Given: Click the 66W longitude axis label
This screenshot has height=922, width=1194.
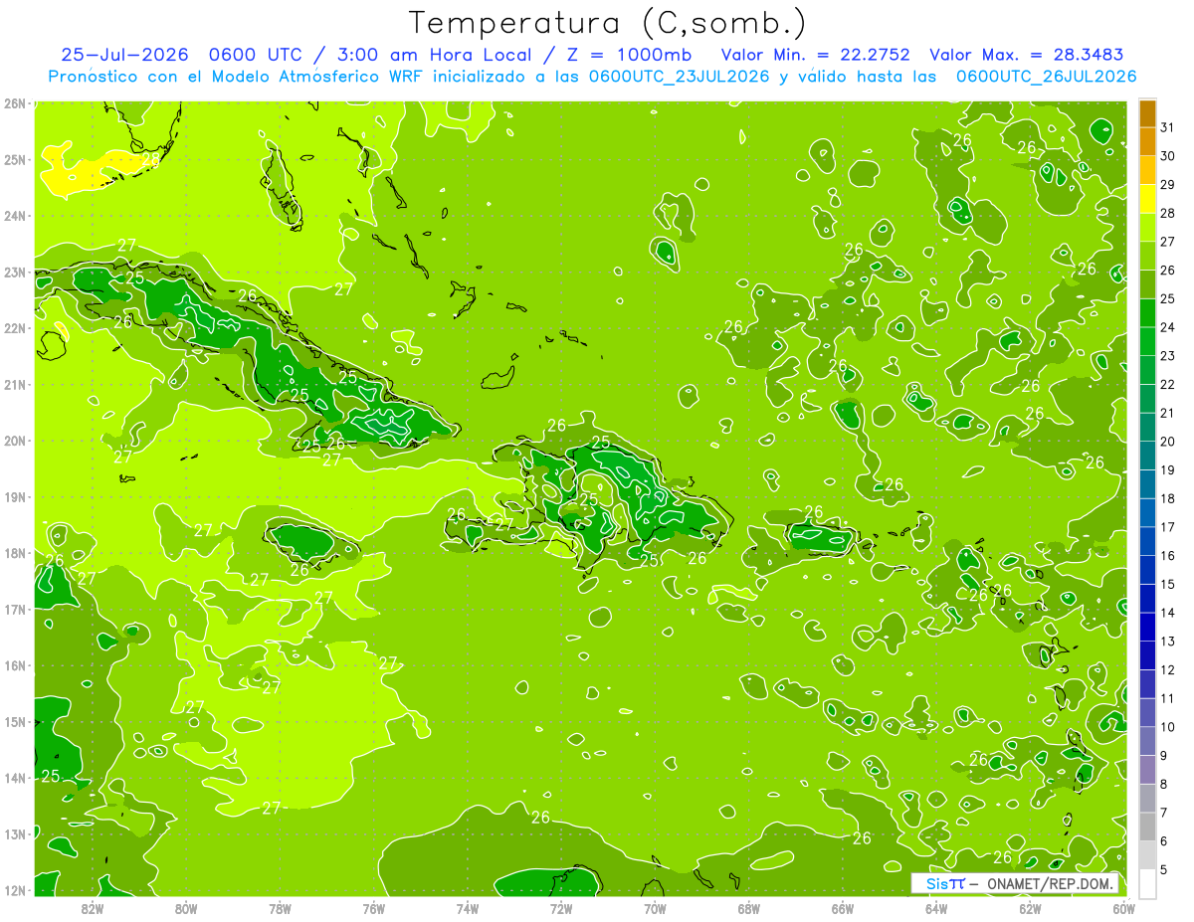Looking at the screenshot, I should [x=843, y=909].
